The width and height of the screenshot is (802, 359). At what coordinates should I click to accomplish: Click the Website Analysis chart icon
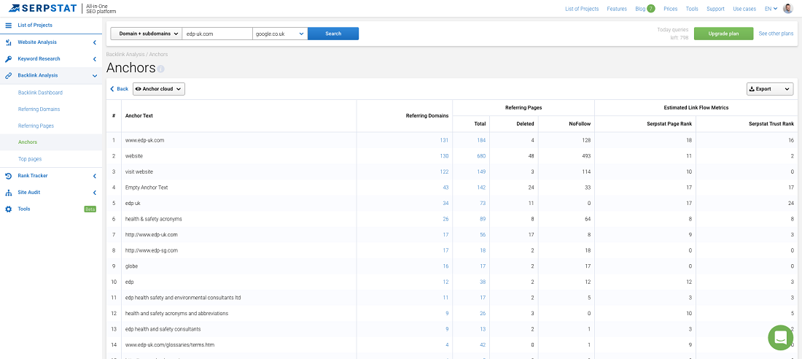(8, 42)
